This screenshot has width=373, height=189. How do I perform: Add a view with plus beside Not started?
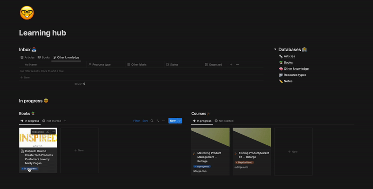[65, 121]
